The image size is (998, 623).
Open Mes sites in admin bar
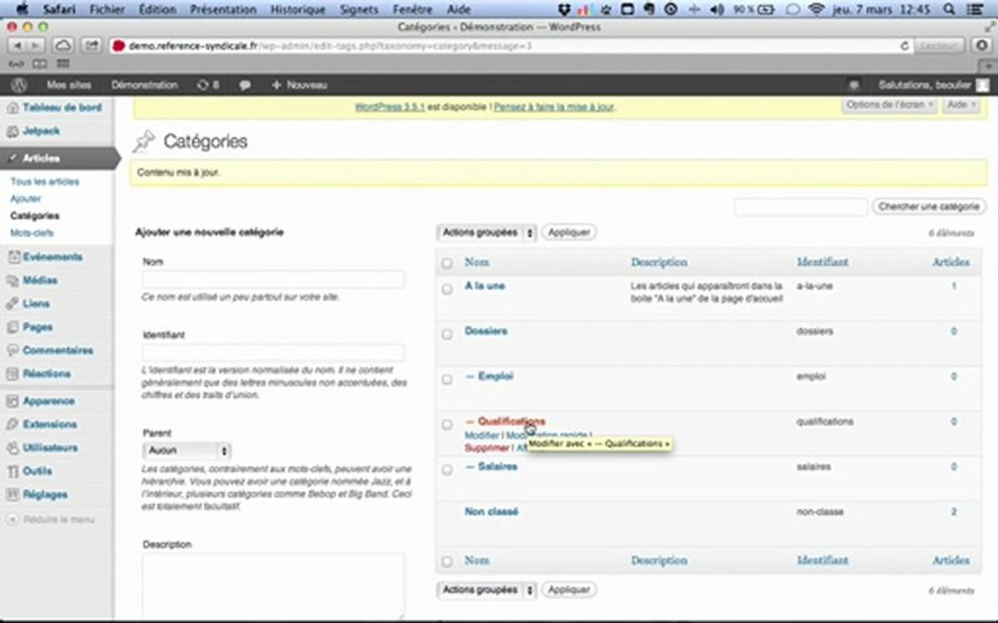point(68,85)
